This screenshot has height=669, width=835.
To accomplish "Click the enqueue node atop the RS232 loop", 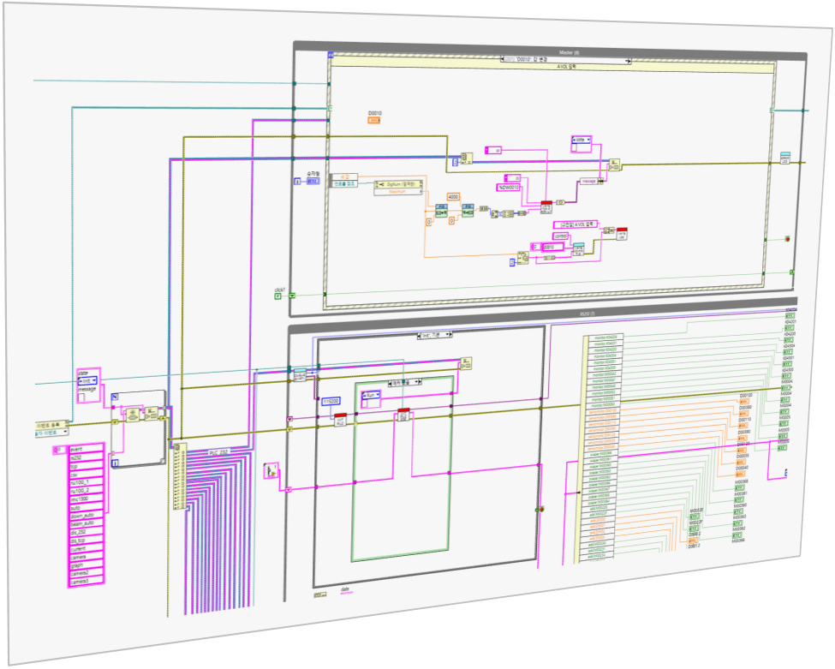I will click(x=466, y=364).
